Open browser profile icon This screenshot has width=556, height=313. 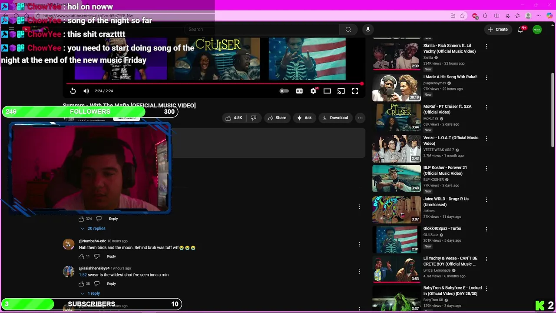coord(528,16)
